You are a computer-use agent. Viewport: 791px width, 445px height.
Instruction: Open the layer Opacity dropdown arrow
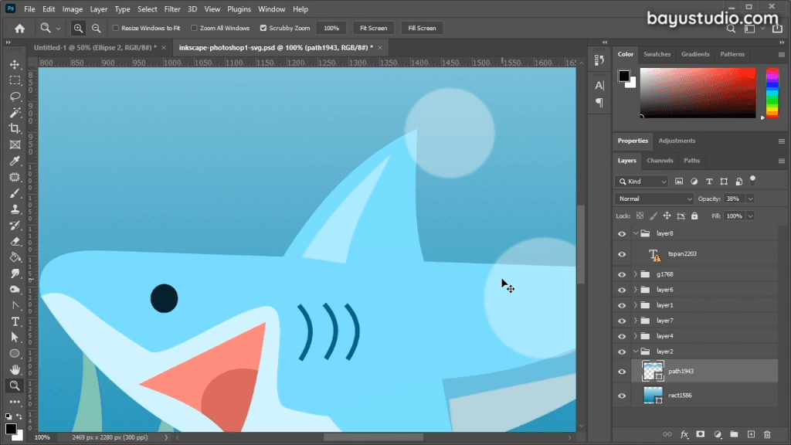[x=750, y=199]
